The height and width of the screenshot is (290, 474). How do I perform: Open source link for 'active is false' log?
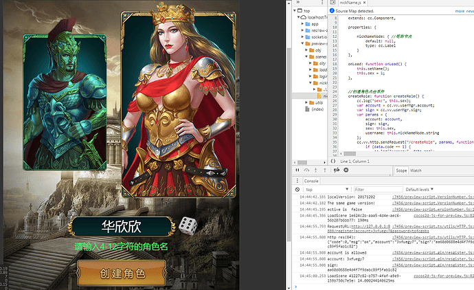(x=433, y=210)
